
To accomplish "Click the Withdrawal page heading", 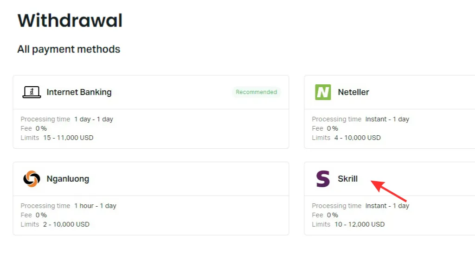I will click(x=70, y=19).
